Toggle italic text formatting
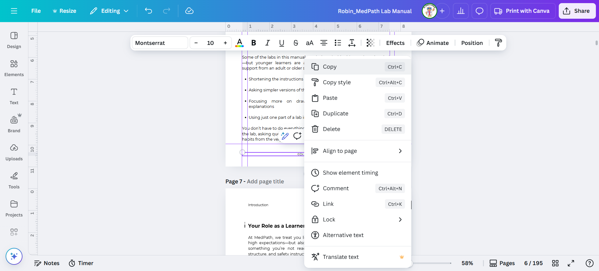 pos(267,43)
